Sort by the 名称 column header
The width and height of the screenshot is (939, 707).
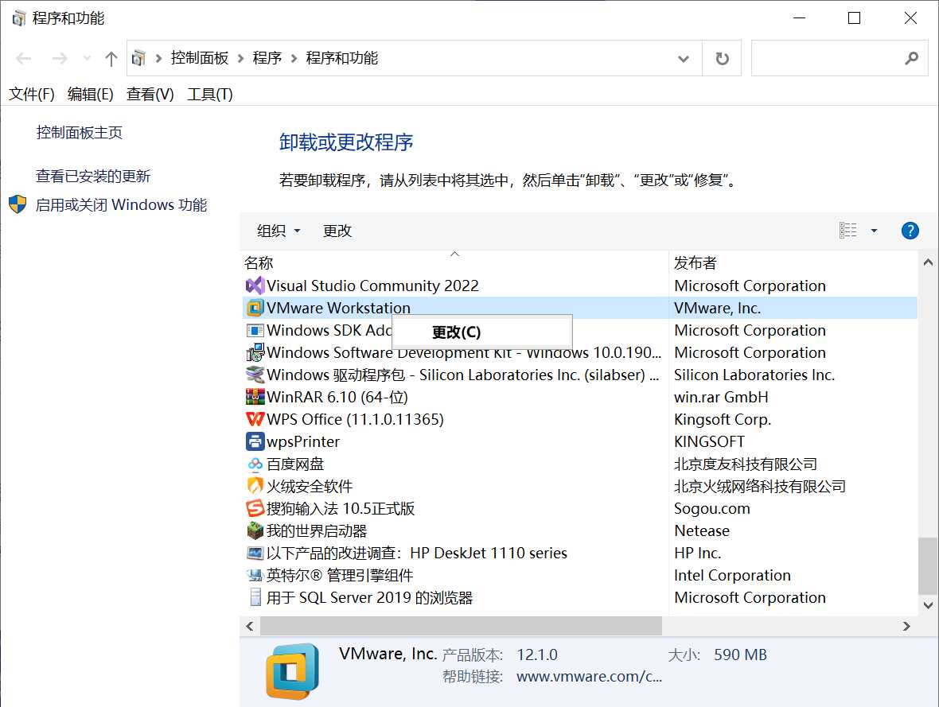tap(455, 262)
